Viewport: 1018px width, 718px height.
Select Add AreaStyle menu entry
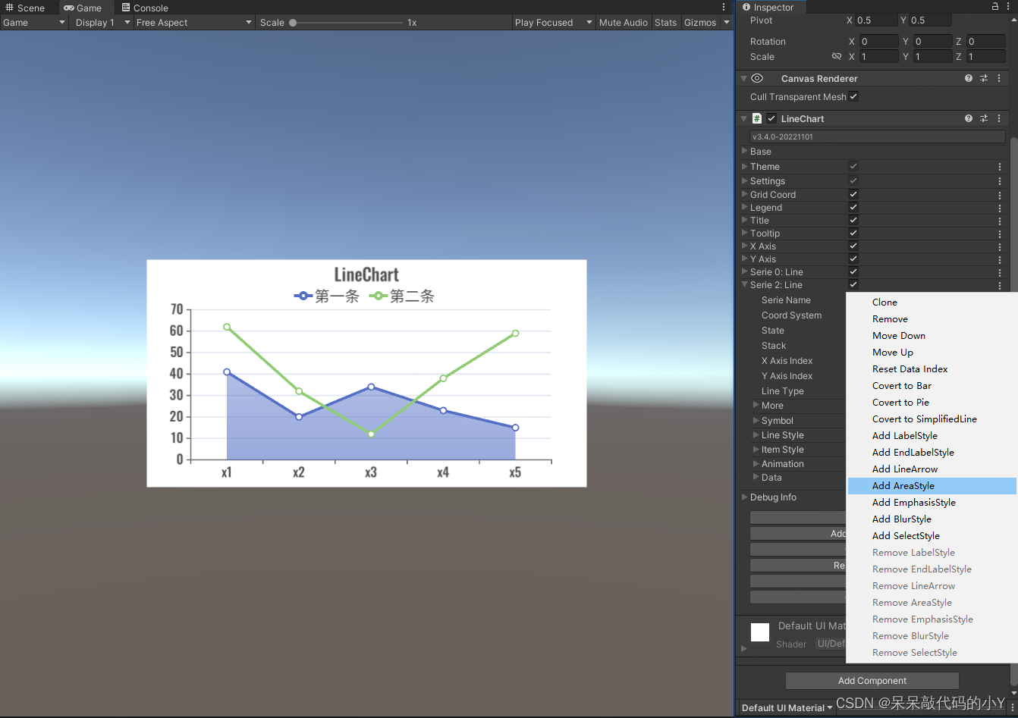(932, 486)
